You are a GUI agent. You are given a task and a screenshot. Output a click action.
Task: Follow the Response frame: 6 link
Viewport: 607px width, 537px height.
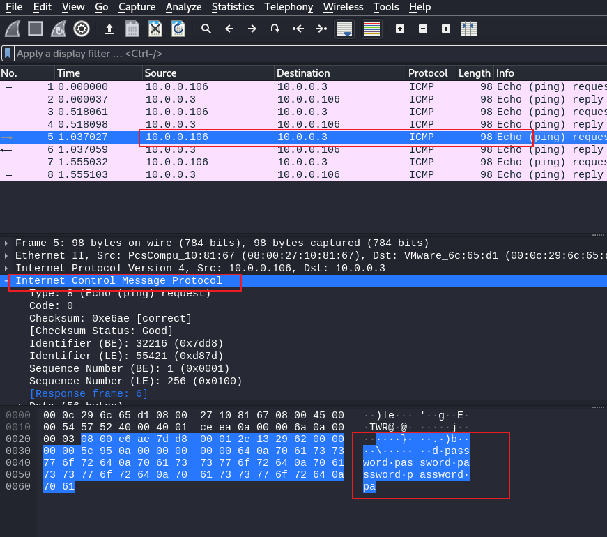tap(89, 393)
